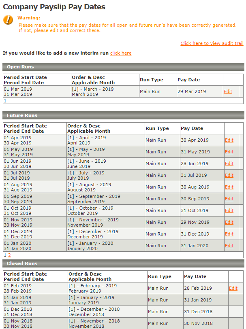Edit the December 2019 future run
Viewport: 246px width, 329px height.
click(229, 234)
